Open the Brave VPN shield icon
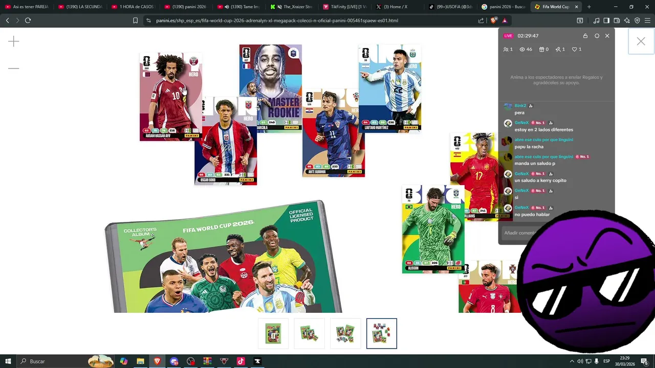655x368 pixels. point(637,20)
